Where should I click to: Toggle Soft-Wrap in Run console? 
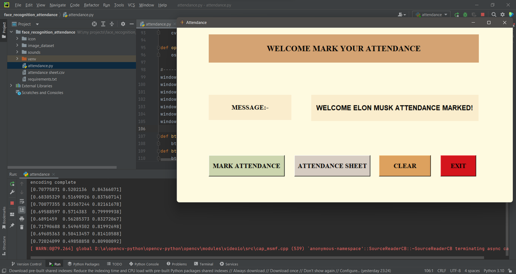point(22,201)
